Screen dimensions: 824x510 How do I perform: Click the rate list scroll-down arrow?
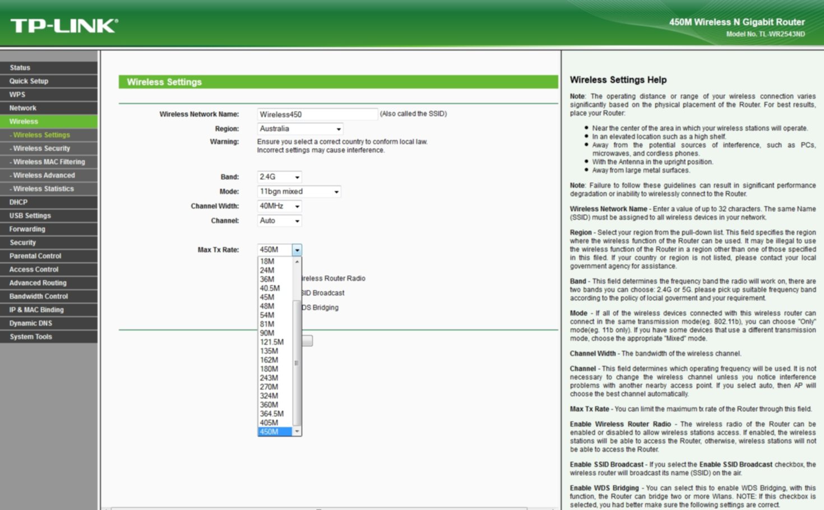tap(297, 432)
